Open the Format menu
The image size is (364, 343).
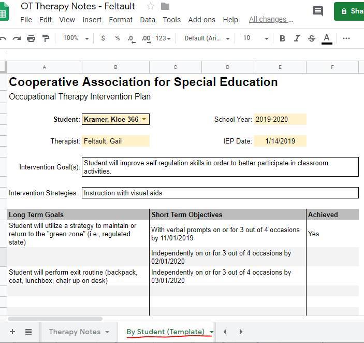pyautogui.click(x=121, y=20)
